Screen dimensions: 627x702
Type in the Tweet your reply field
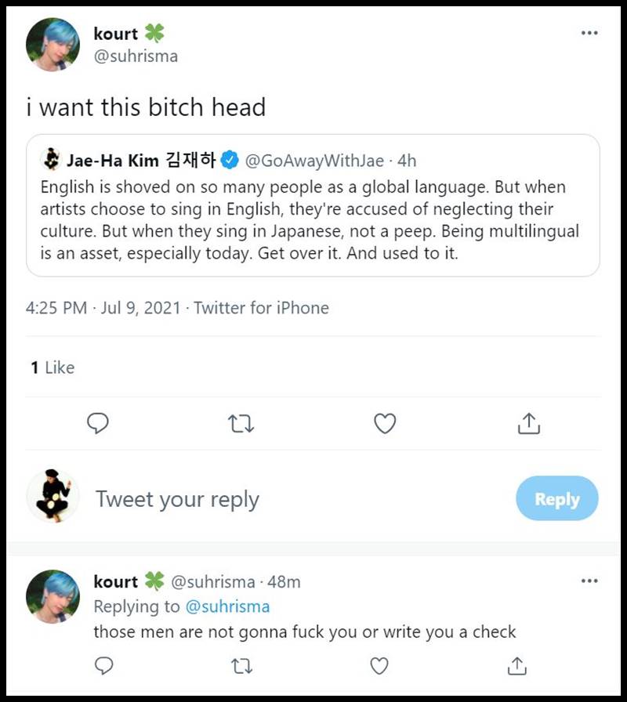point(298,499)
